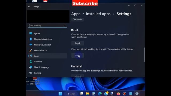Minimize the Settings window
This screenshot has width=171, height=96.
(x=129, y=5)
